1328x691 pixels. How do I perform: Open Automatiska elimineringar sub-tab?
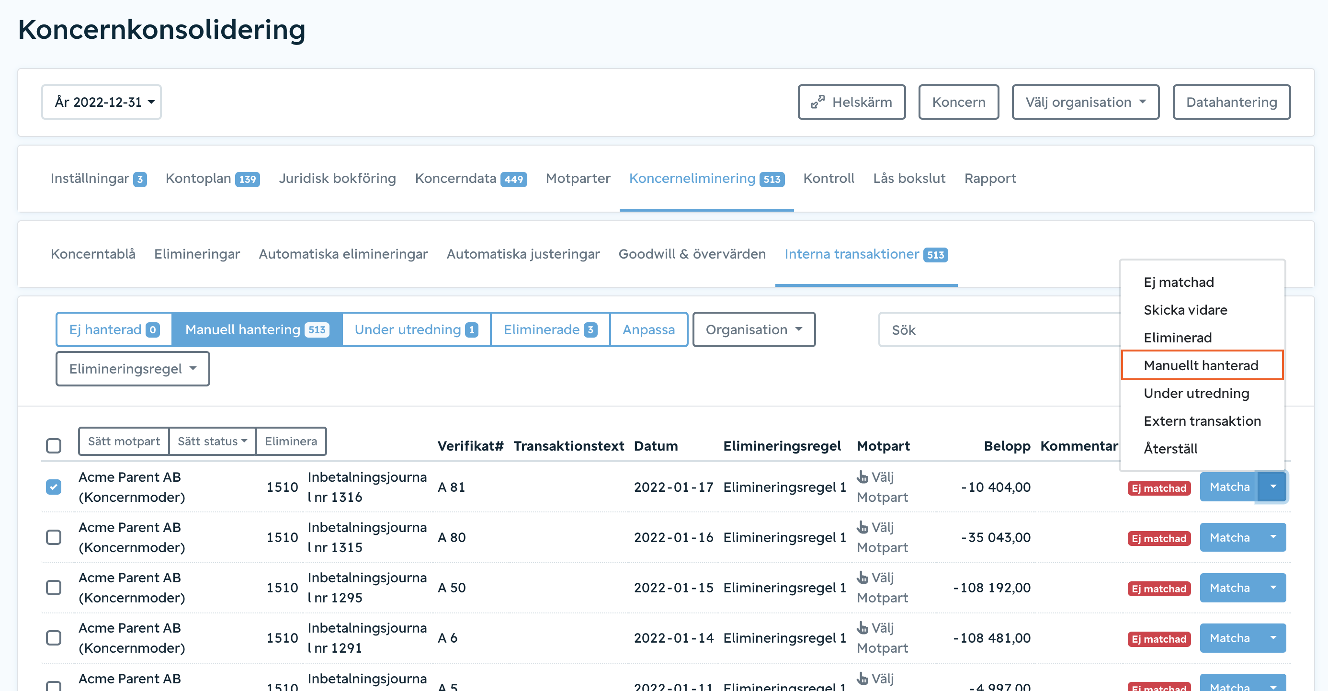click(343, 254)
